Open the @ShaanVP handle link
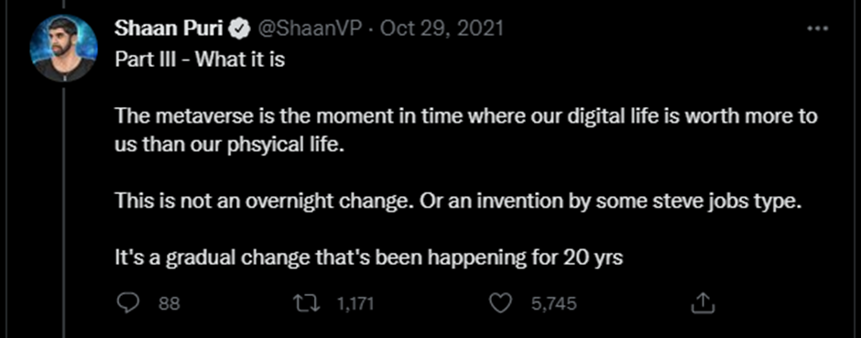The width and height of the screenshot is (861, 338). pos(307,29)
